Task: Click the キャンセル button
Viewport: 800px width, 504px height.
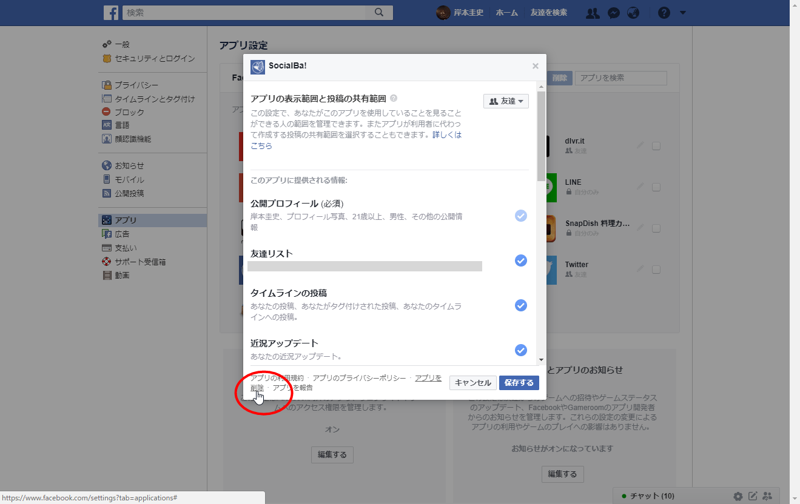Action: coord(472,383)
